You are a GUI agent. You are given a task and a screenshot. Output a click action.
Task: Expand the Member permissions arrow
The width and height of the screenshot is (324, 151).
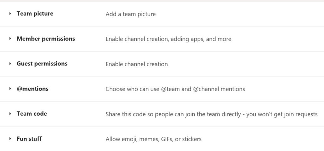(10, 39)
